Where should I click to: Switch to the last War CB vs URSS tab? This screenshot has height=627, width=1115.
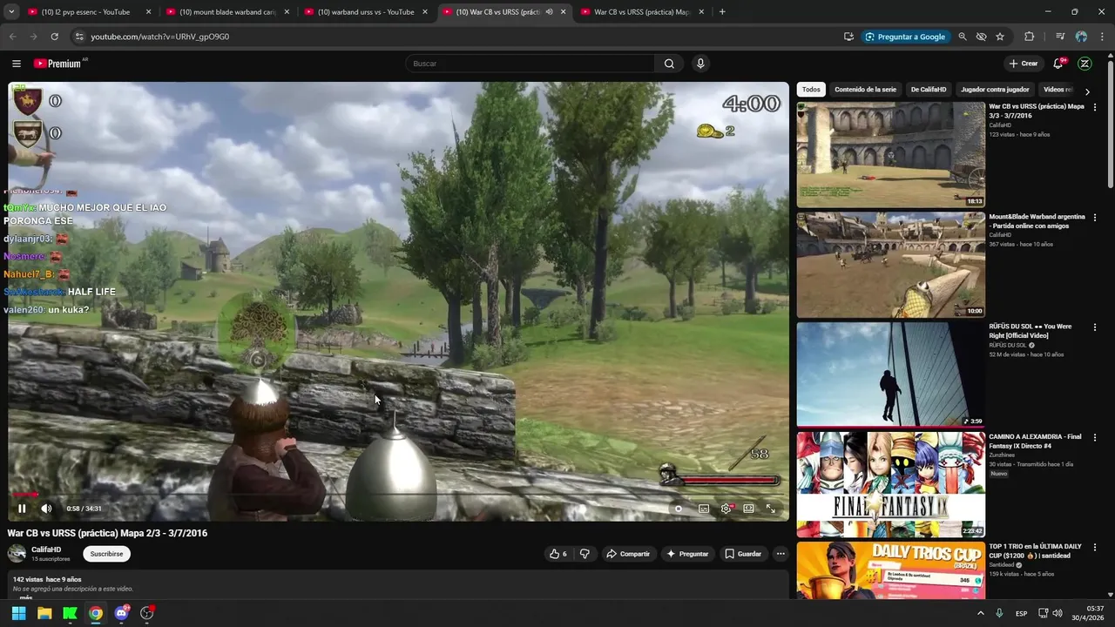(x=645, y=12)
